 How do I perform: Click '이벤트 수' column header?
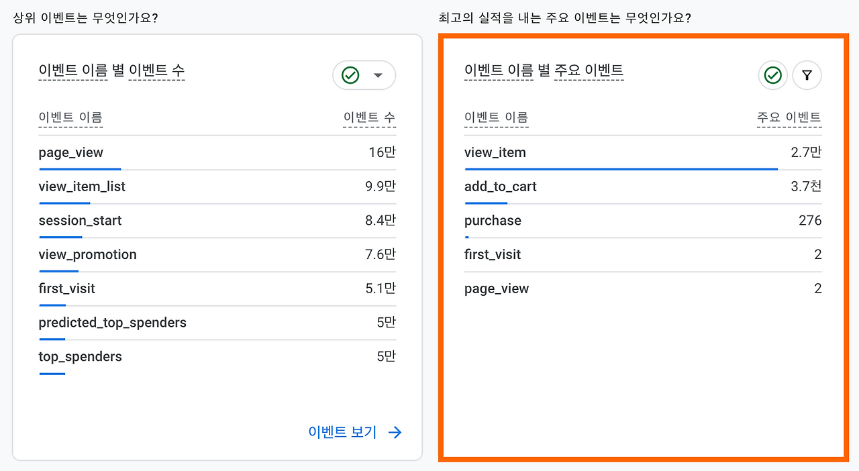click(x=369, y=118)
